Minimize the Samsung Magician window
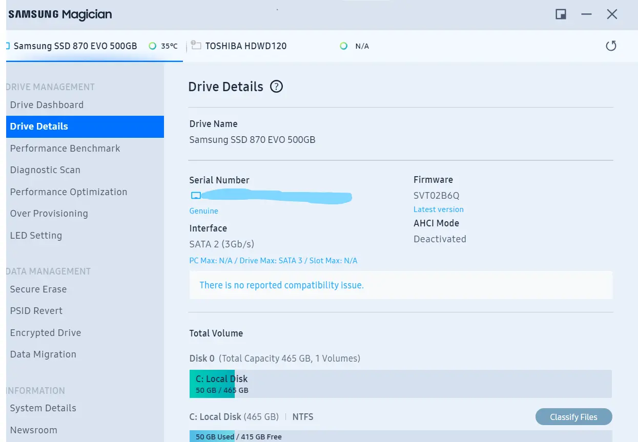 click(586, 14)
